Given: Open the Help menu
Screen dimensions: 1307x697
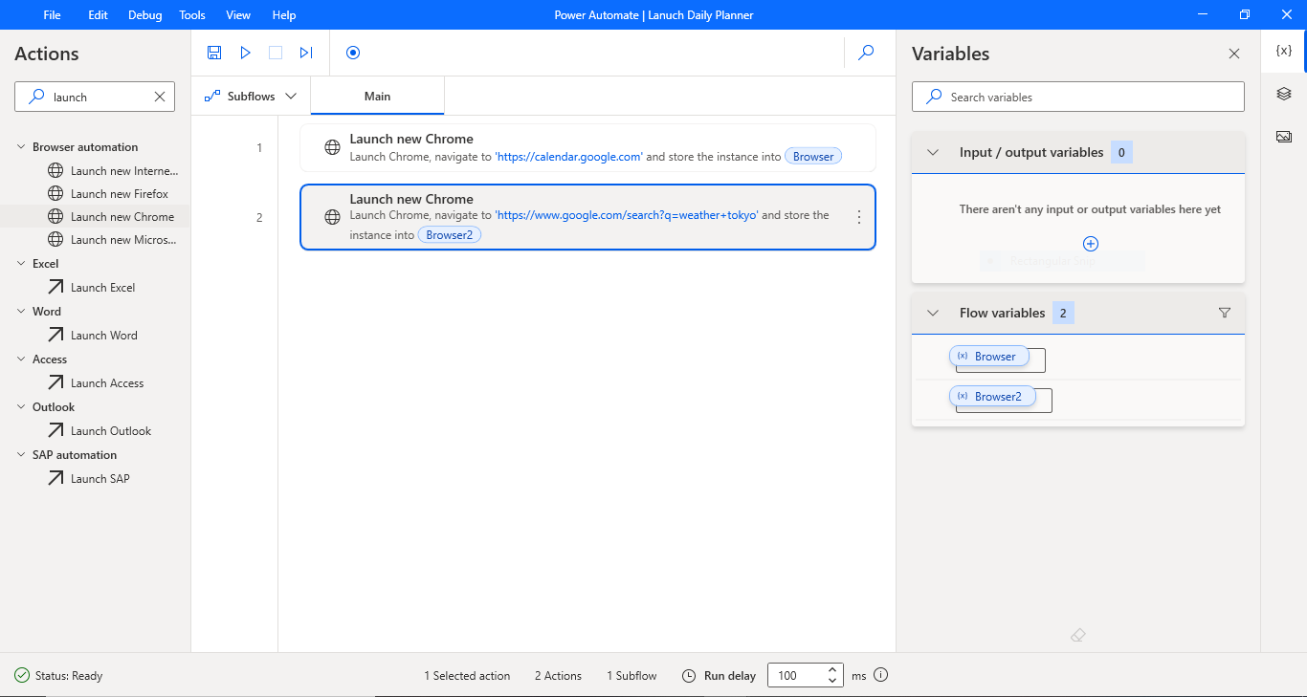Looking at the screenshot, I should pos(284,14).
